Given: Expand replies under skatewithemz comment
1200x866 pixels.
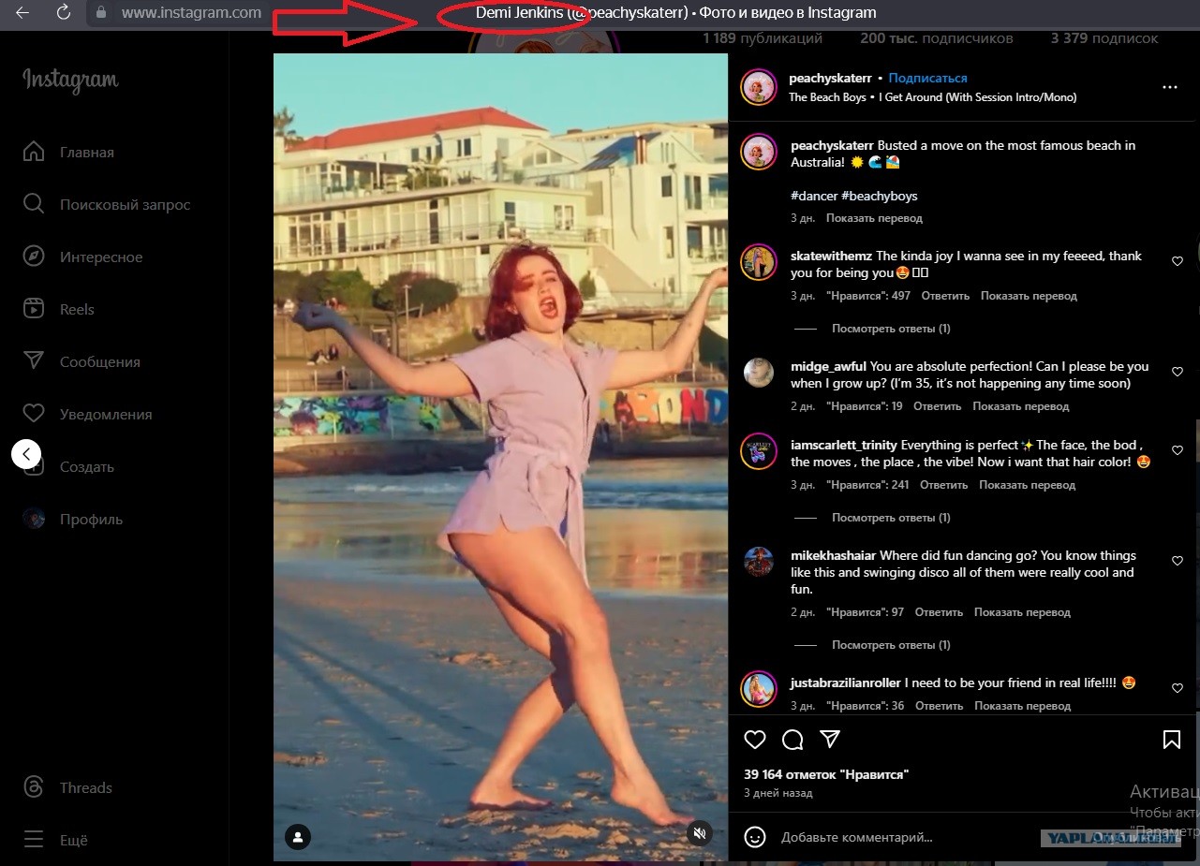Looking at the screenshot, I should pos(891,329).
